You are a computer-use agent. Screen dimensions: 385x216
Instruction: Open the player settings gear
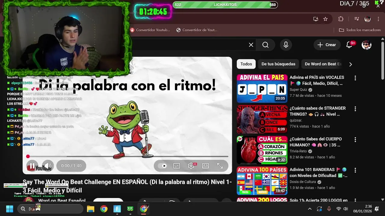point(191,166)
